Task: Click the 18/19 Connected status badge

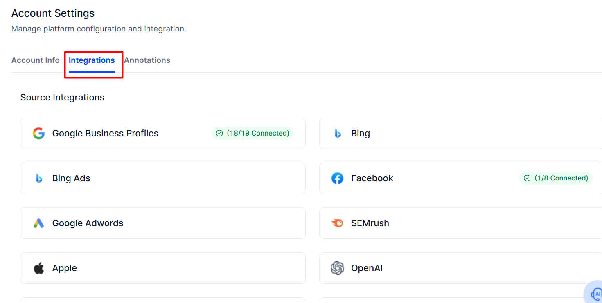Action: pos(253,134)
